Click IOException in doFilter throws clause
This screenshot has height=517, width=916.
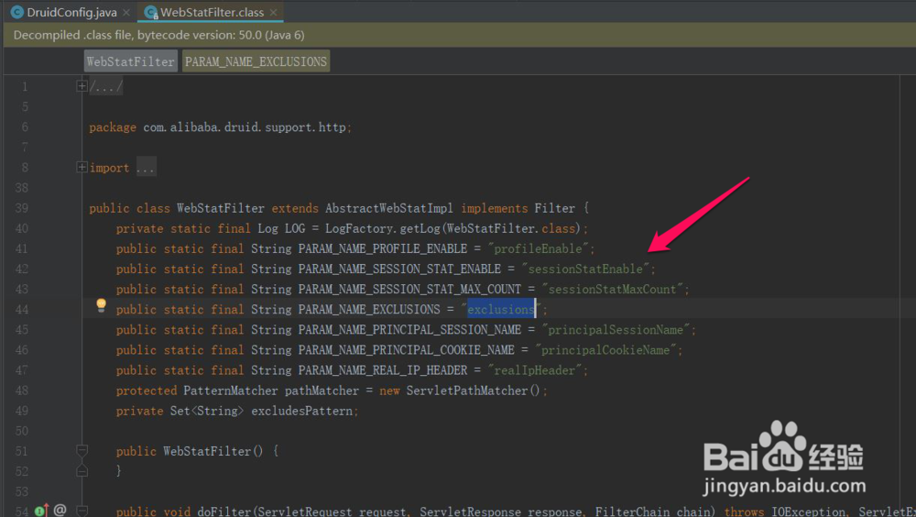click(x=809, y=511)
